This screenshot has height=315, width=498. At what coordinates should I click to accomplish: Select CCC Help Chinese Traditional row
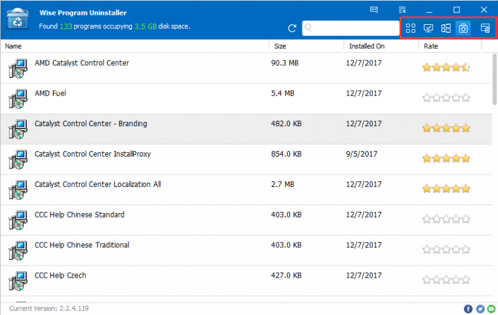[x=246, y=250]
